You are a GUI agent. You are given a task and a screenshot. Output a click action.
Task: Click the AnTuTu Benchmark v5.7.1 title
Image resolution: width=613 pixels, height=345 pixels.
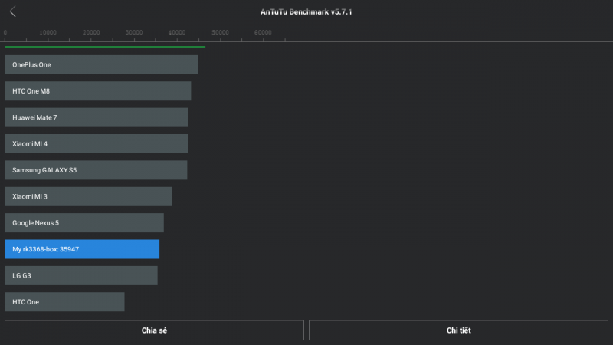[x=306, y=11]
